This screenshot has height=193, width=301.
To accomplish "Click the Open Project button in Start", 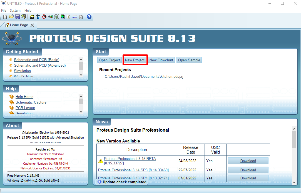I will [110, 60].
